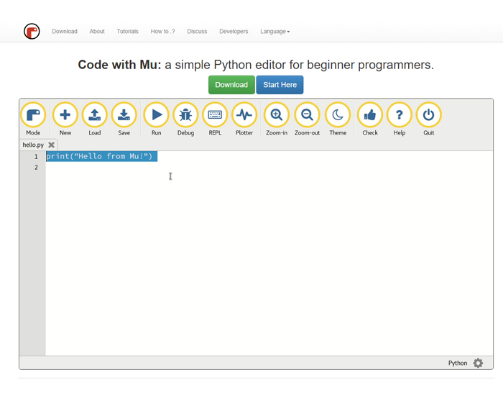Close the hello.py tab
Viewport: 503px width, 403px height.
click(x=52, y=145)
